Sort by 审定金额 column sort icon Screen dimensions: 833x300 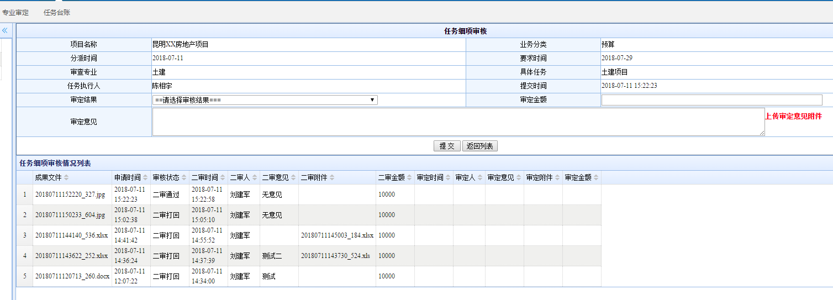click(596, 178)
